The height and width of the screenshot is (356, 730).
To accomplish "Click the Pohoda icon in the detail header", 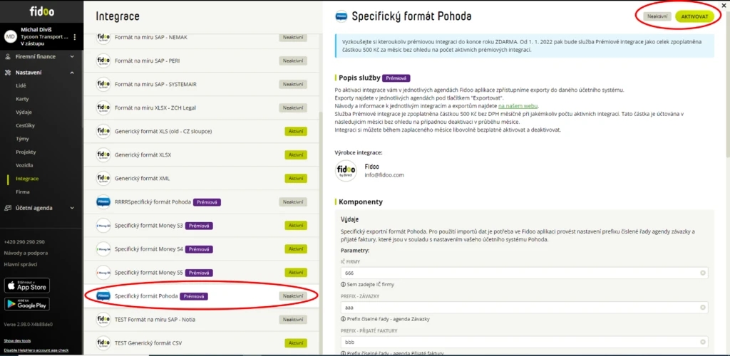I will pos(341,16).
